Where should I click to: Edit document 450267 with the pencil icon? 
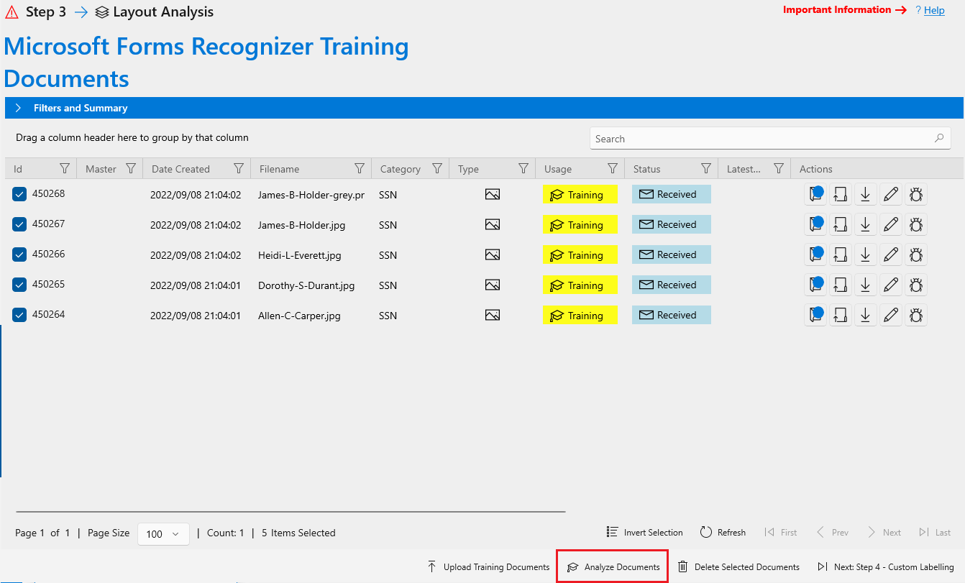click(x=891, y=224)
